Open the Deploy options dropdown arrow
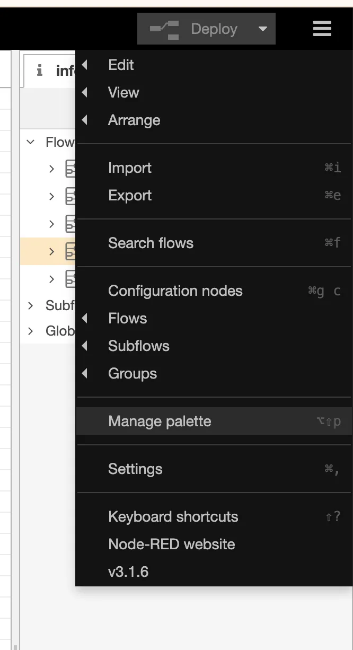The height and width of the screenshot is (650, 353). (x=263, y=29)
